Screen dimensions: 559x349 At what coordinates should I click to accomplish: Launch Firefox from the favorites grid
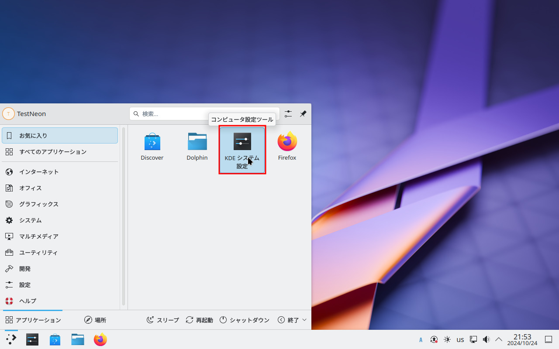coord(287,147)
